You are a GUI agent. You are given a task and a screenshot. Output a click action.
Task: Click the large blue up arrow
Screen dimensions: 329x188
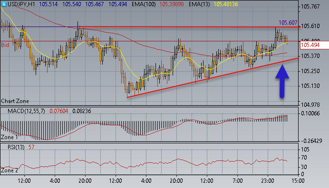282,82
